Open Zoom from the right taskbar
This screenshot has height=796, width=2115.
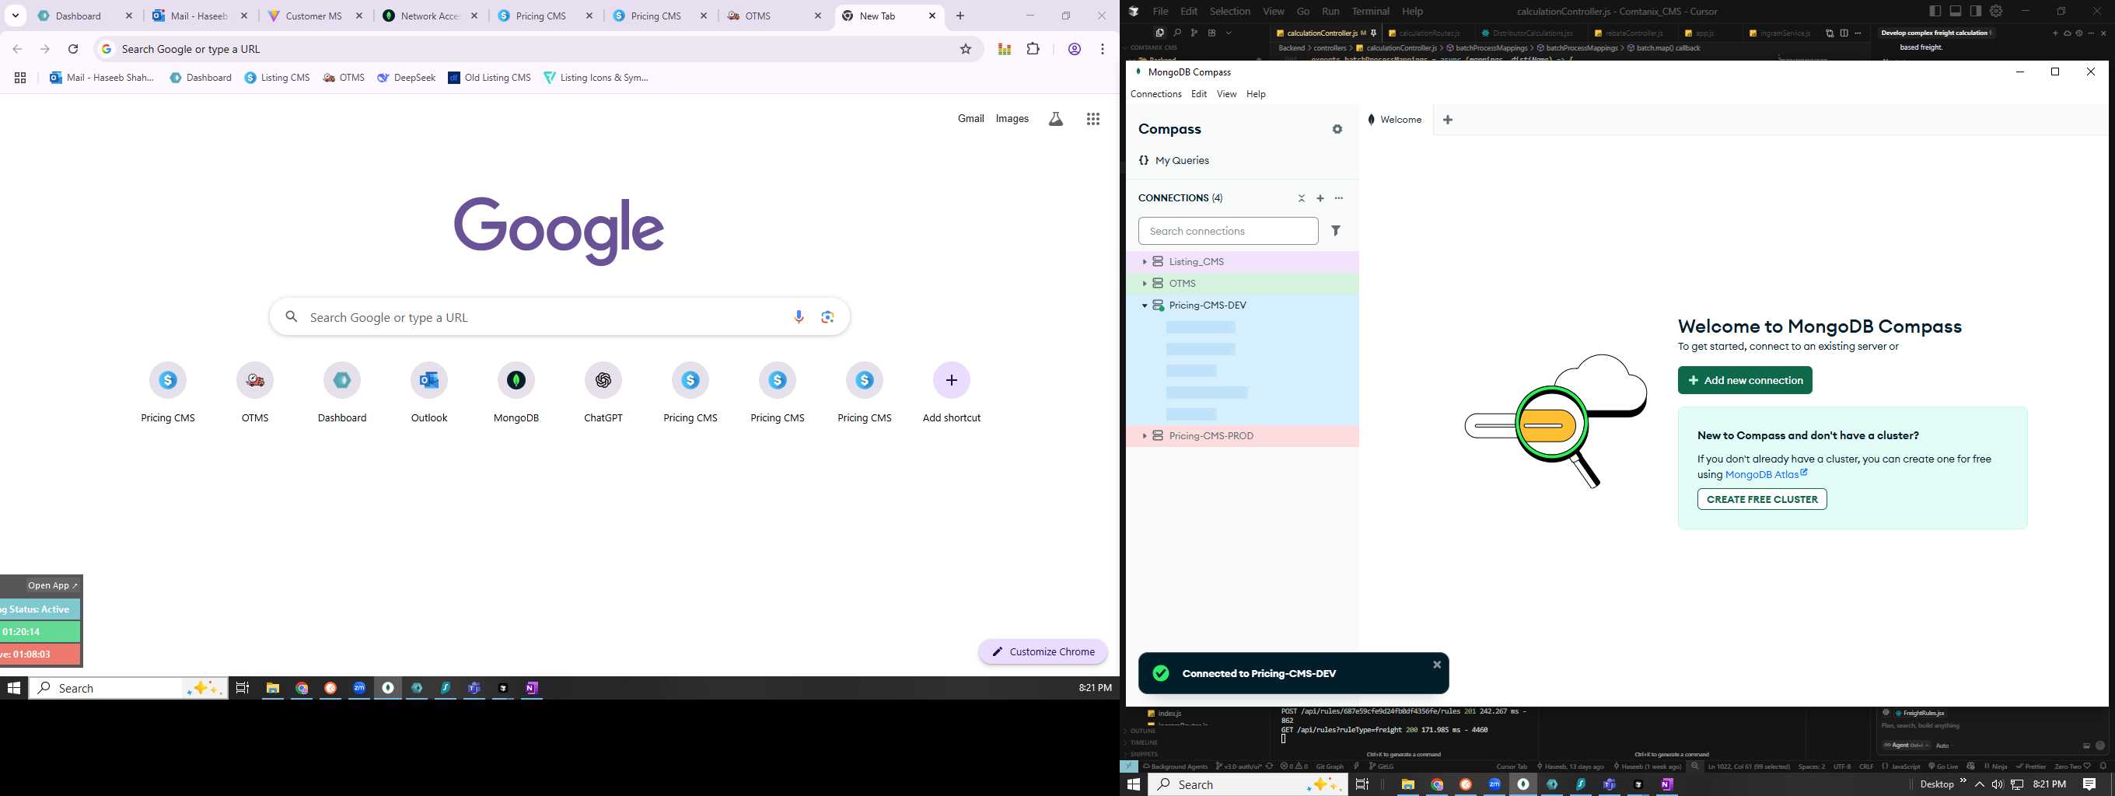[x=1494, y=784]
